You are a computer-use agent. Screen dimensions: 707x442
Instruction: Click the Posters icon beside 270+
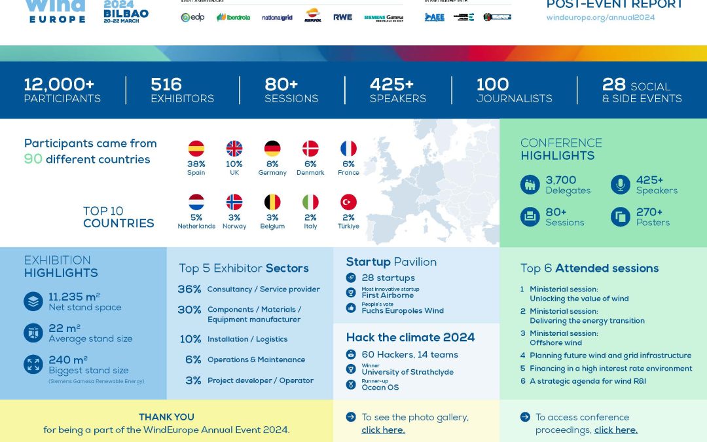(620, 217)
